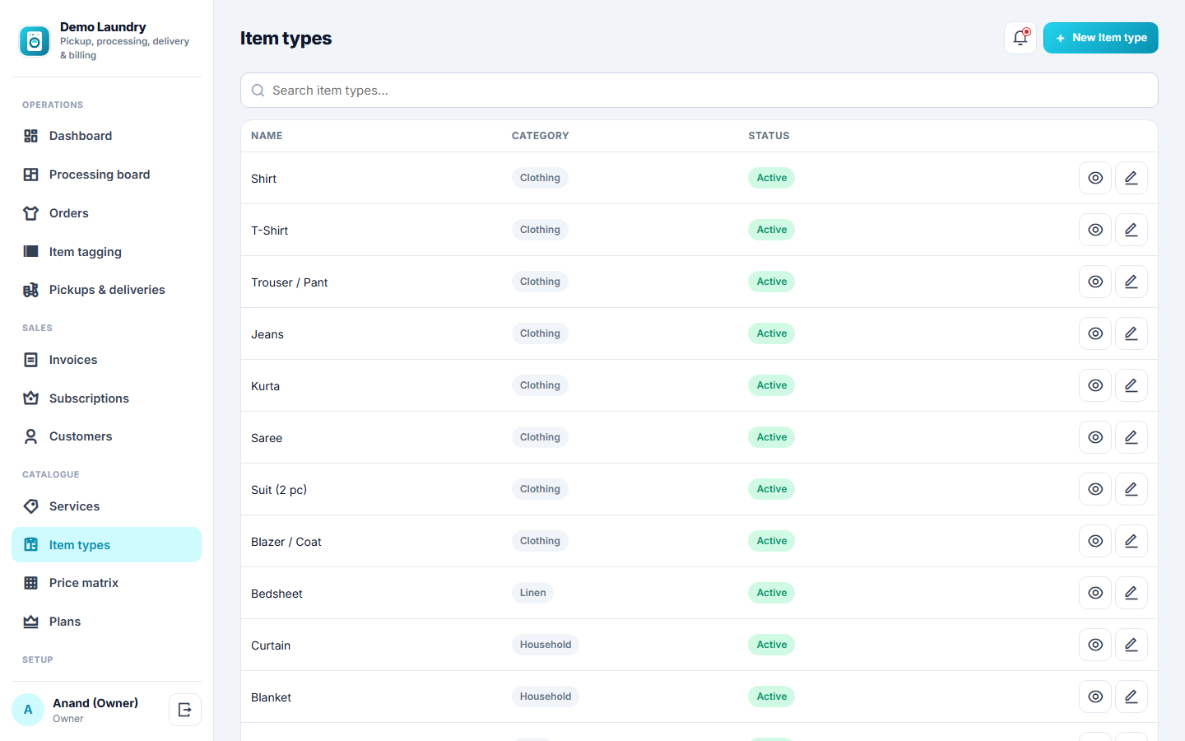Focus the Search item types field
This screenshot has width=1185, height=741.
[x=699, y=91]
